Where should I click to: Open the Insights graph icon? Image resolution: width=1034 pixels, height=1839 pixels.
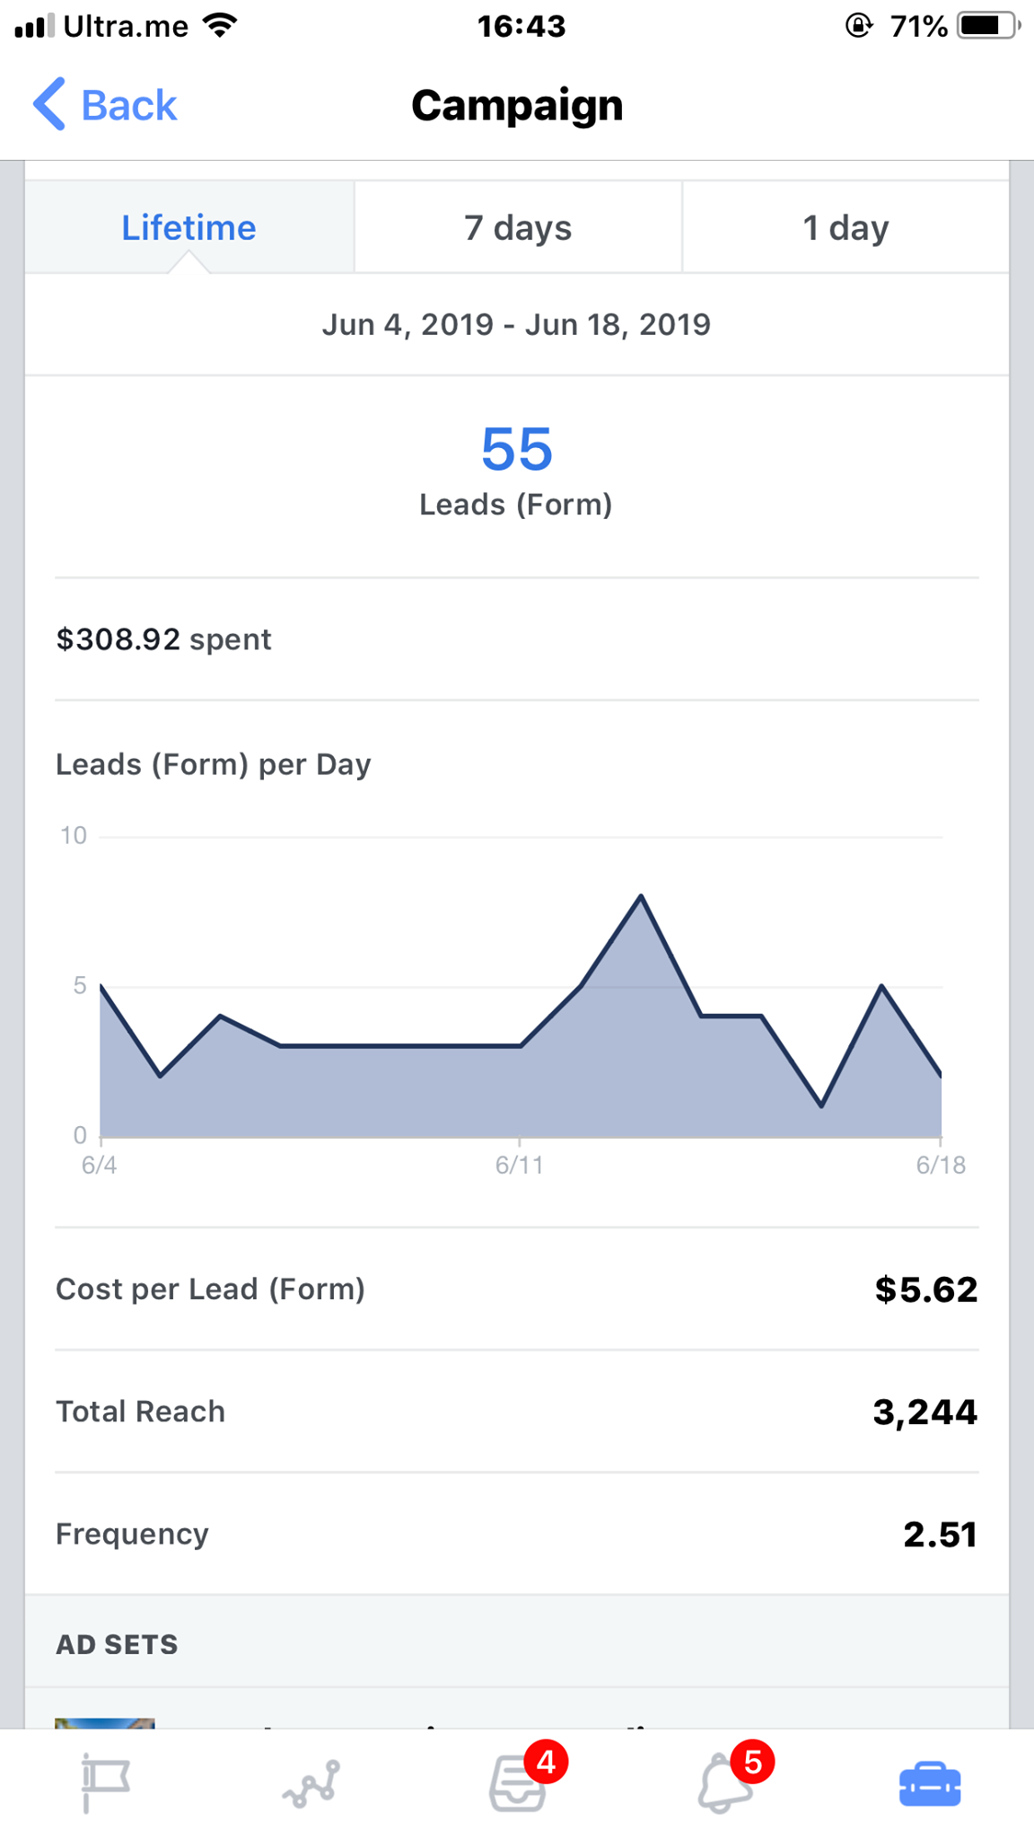(311, 1783)
